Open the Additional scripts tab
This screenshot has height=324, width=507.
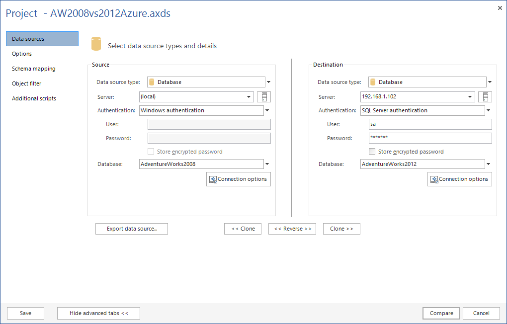click(42, 98)
